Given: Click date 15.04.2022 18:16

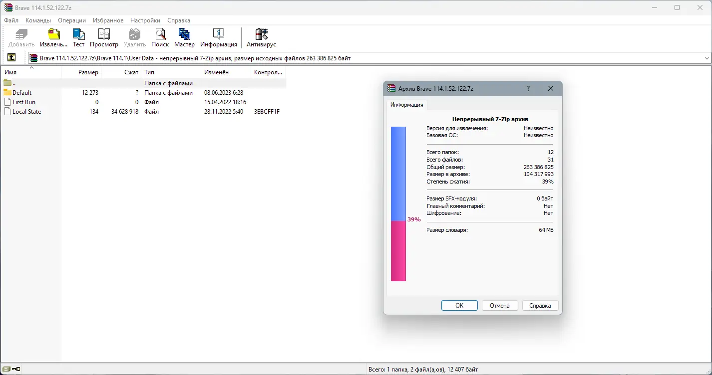Looking at the screenshot, I should [x=225, y=102].
